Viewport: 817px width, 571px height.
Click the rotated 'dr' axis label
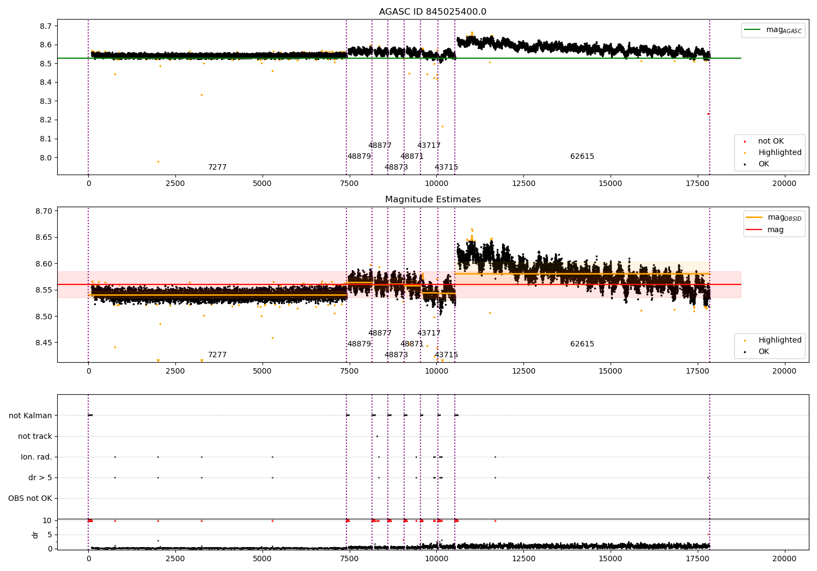[35, 535]
